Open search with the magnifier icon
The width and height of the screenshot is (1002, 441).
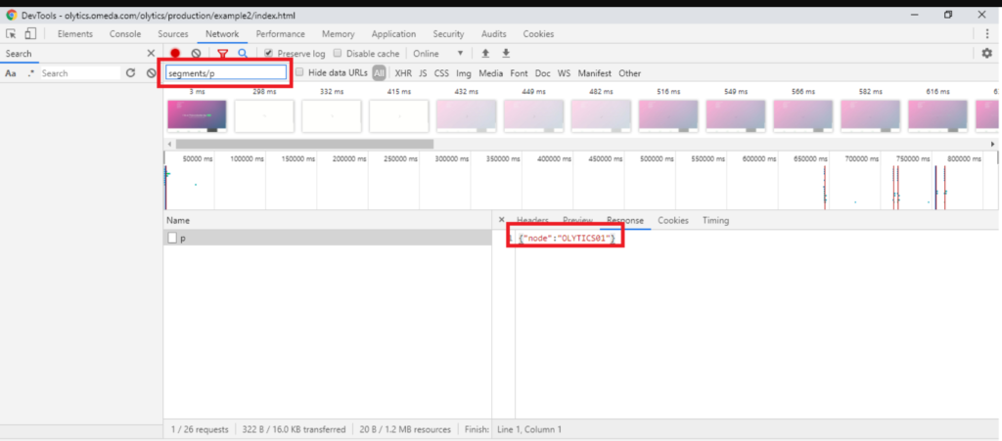pyautogui.click(x=243, y=54)
